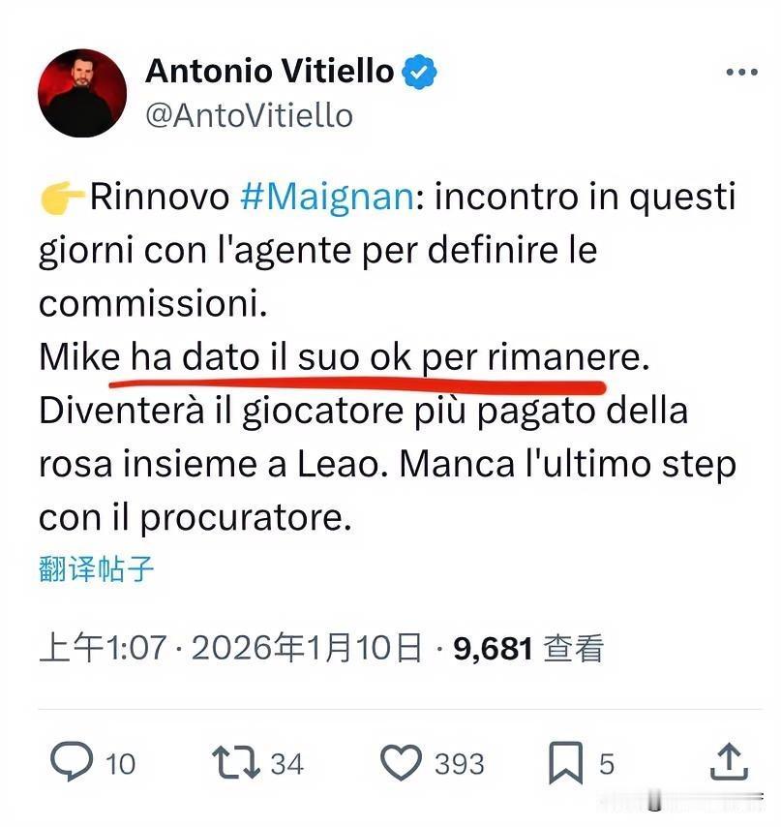Click the share upload icon
Viewport: 781px width, 827px height.
coord(730,761)
